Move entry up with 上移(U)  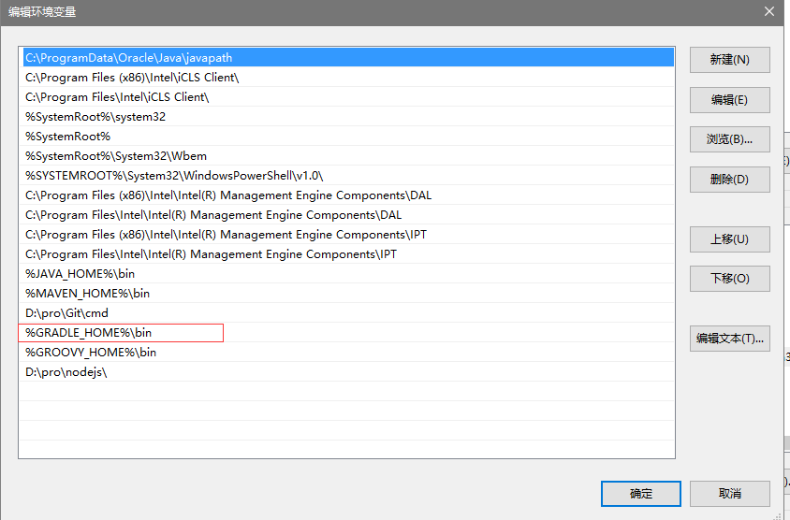[729, 239]
